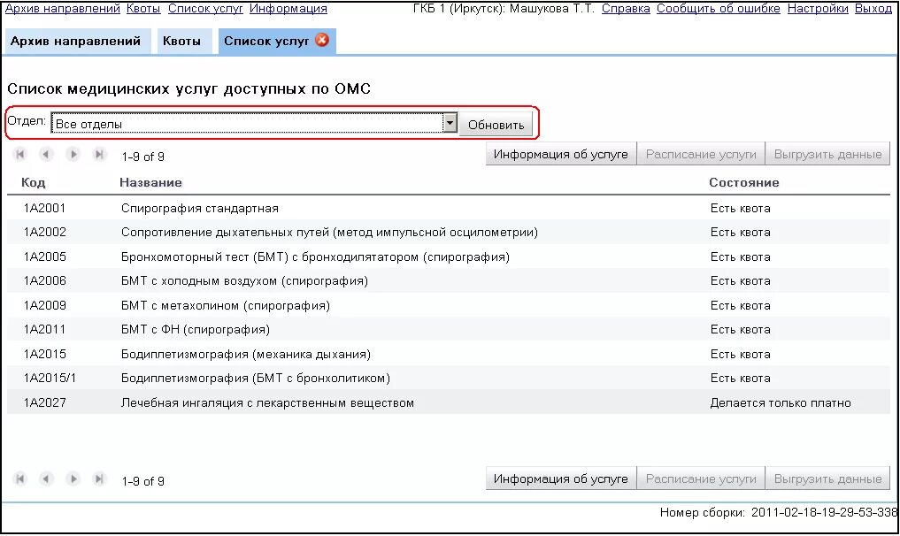Sort by Состояние column header
Viewport: 900px width, 536px height.
pos(744,182)
